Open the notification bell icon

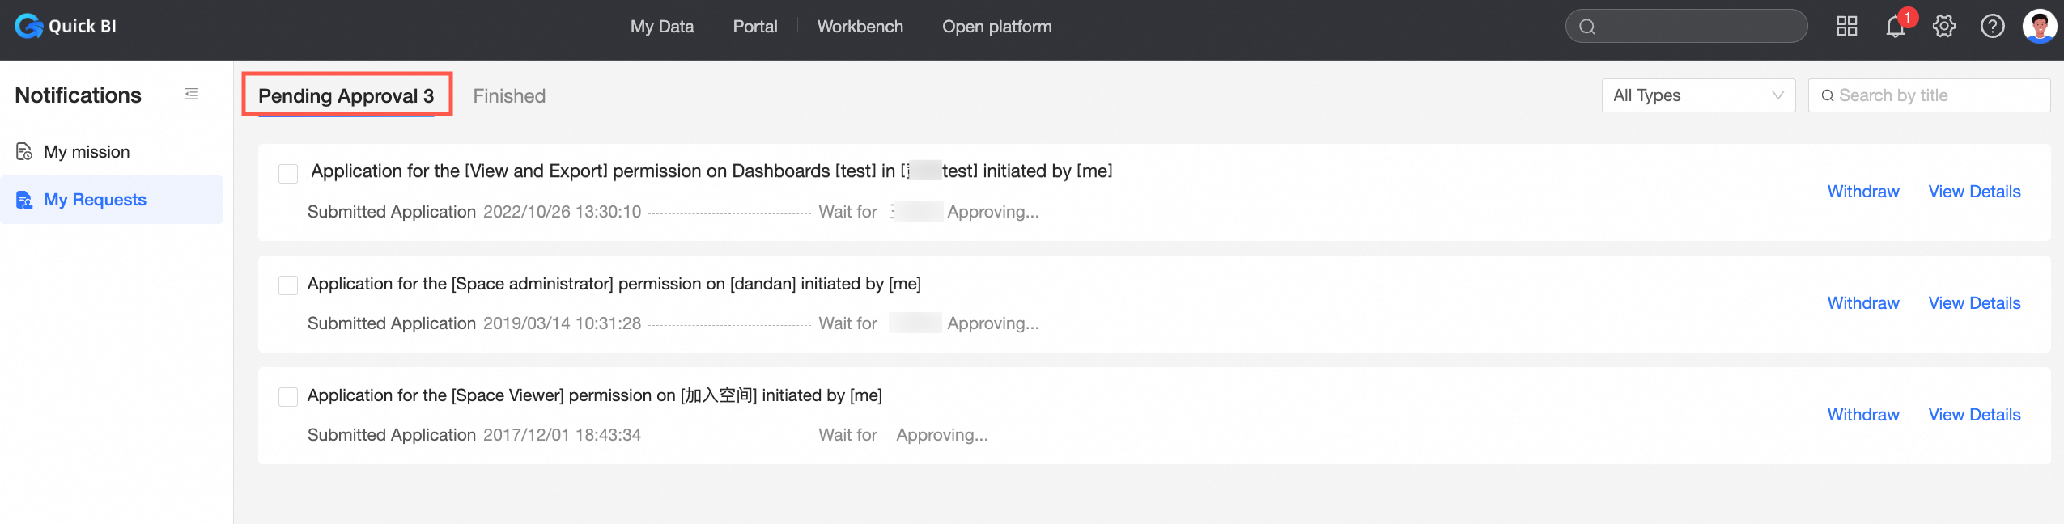(x=1895, y=27)
